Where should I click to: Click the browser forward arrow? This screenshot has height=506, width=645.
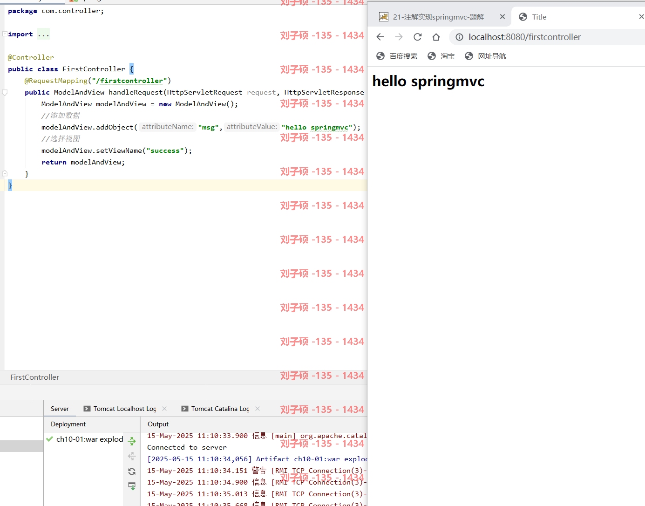(399, 37)
